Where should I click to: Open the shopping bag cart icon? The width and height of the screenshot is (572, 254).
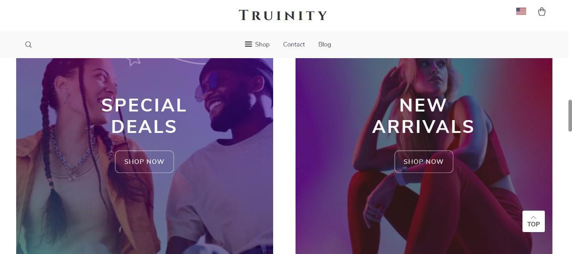coord(541,11)
